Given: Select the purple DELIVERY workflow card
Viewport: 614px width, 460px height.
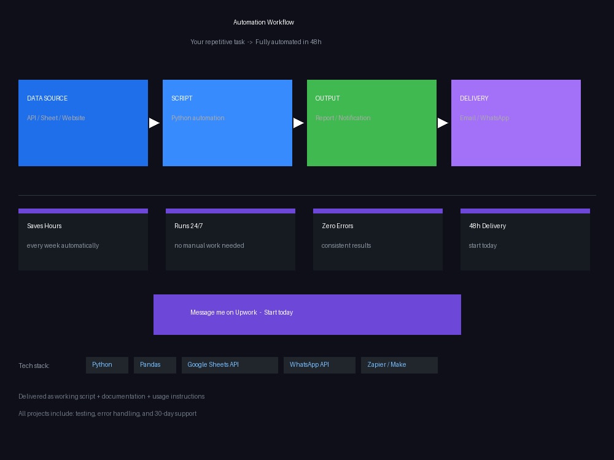Looking at the screenshot, I should click(x=516, y=123).
